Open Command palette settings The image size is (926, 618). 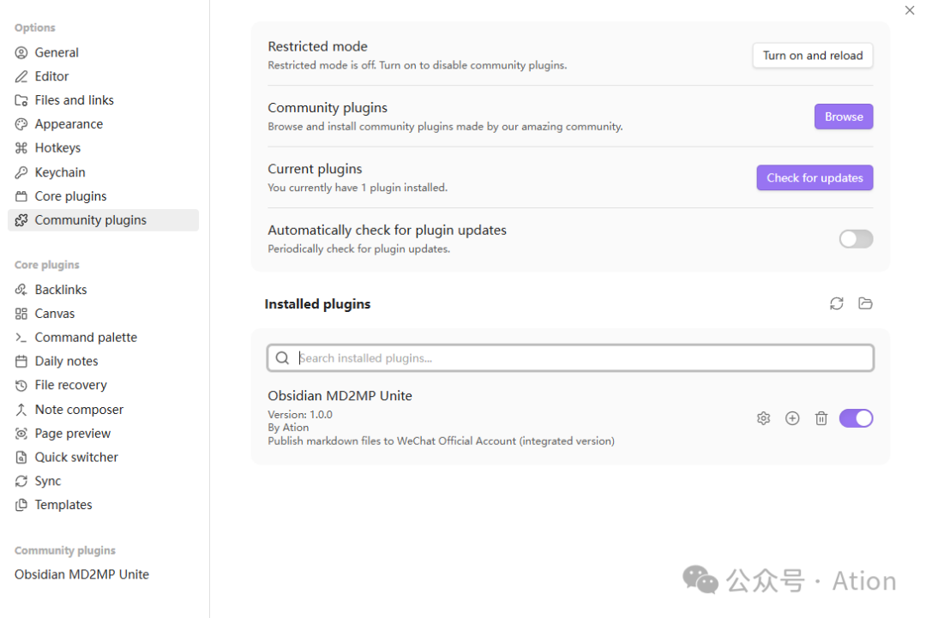click(86, 338)
